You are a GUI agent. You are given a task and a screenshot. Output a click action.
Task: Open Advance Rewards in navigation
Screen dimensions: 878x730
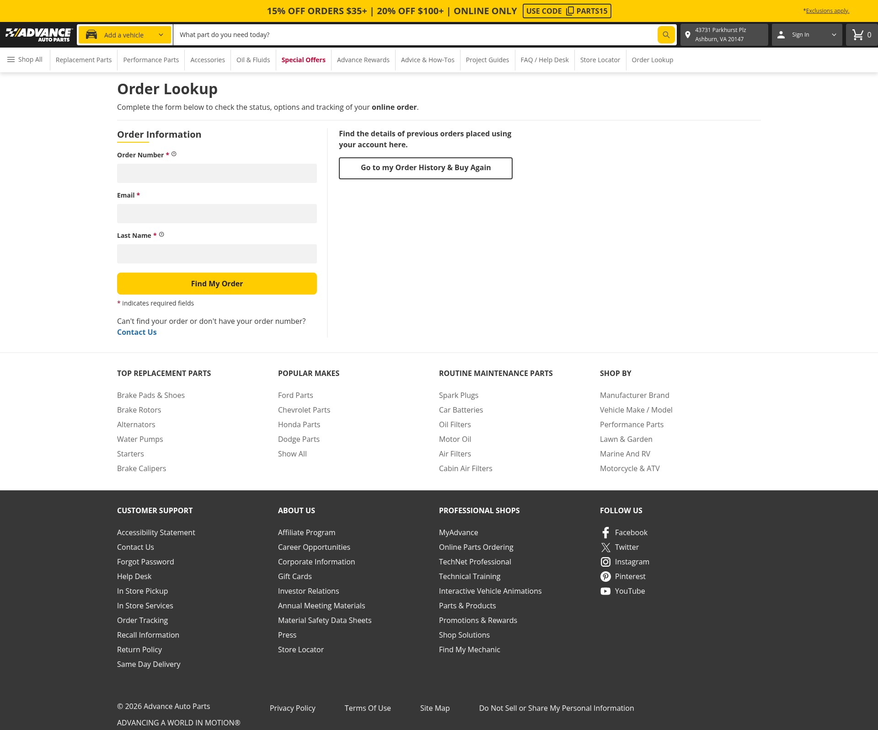pyautogui.click(x=363, y=60)
